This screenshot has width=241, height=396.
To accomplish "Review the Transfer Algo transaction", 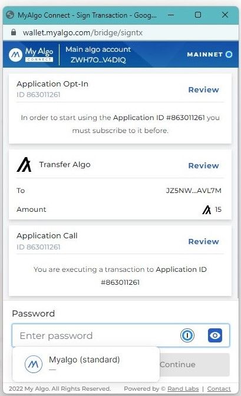I will tap(203, 166).
